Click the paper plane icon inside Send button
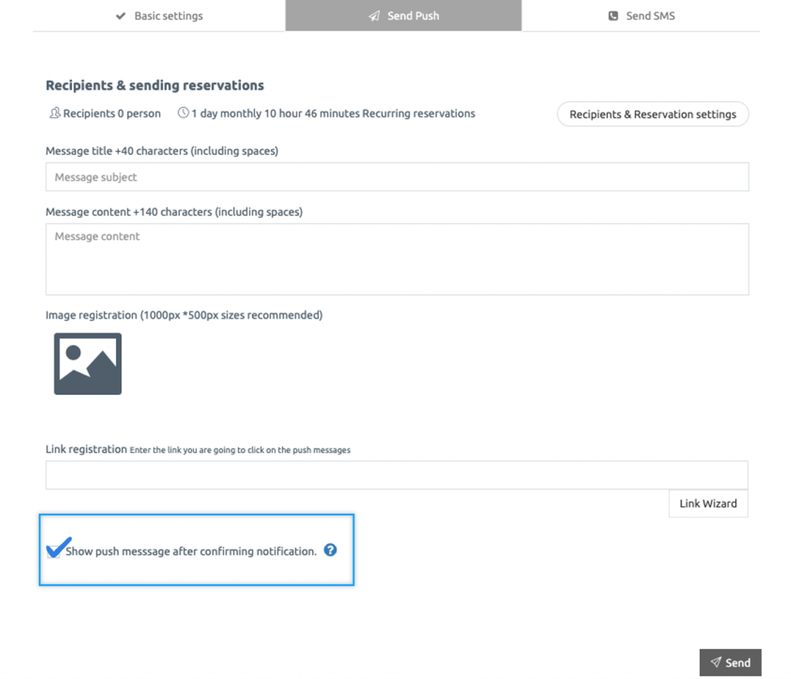791x679 pixels. [x=716, y=662]
